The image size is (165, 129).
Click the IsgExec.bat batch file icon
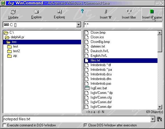coord(87,88)
